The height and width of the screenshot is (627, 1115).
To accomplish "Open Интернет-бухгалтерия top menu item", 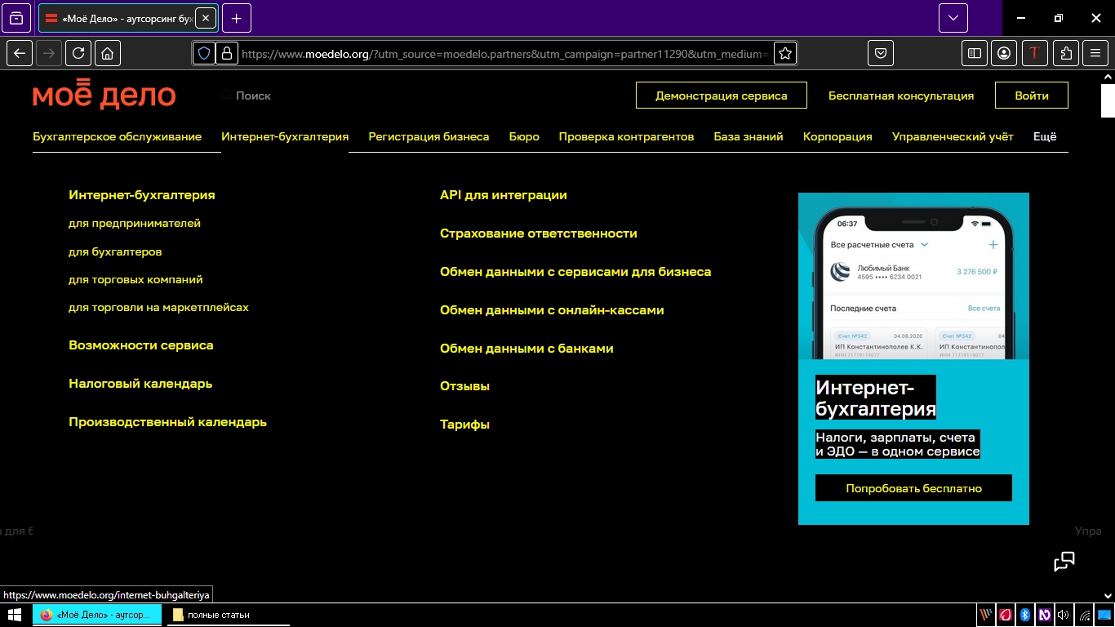I will (285, 136).
